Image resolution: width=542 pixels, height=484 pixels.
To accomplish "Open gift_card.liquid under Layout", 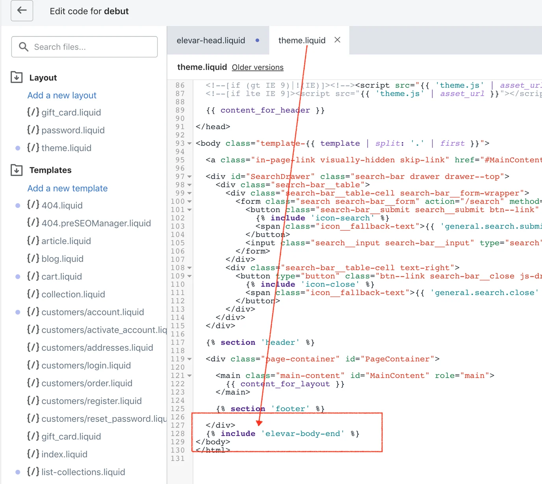I will click(x=64, y=113).
